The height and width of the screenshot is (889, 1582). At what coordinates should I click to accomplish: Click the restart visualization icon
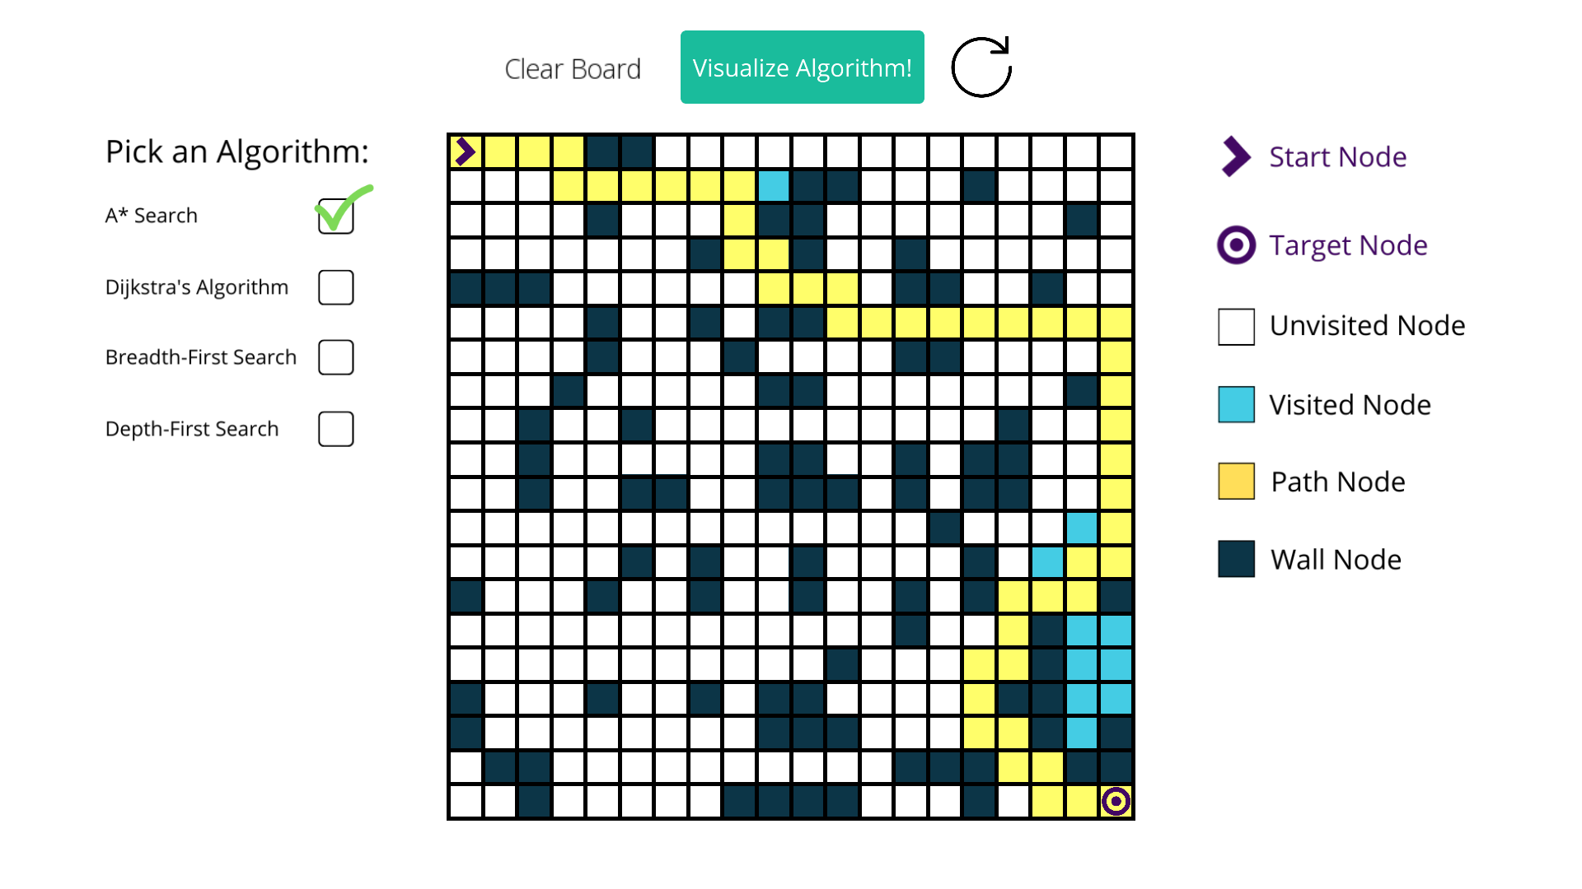point(981,67)
